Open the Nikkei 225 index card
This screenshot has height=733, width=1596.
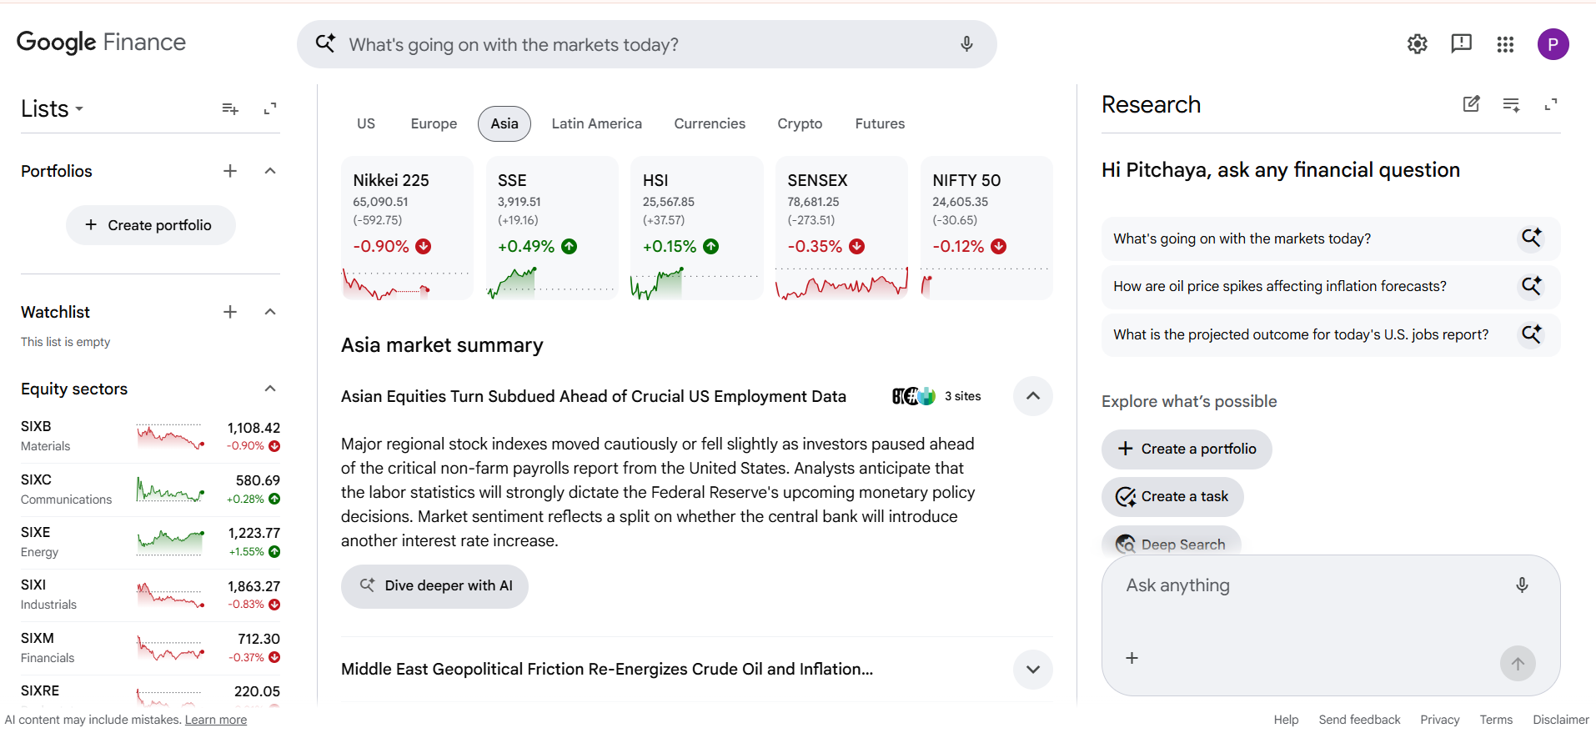pyautogui.click(x=408, y=228)
